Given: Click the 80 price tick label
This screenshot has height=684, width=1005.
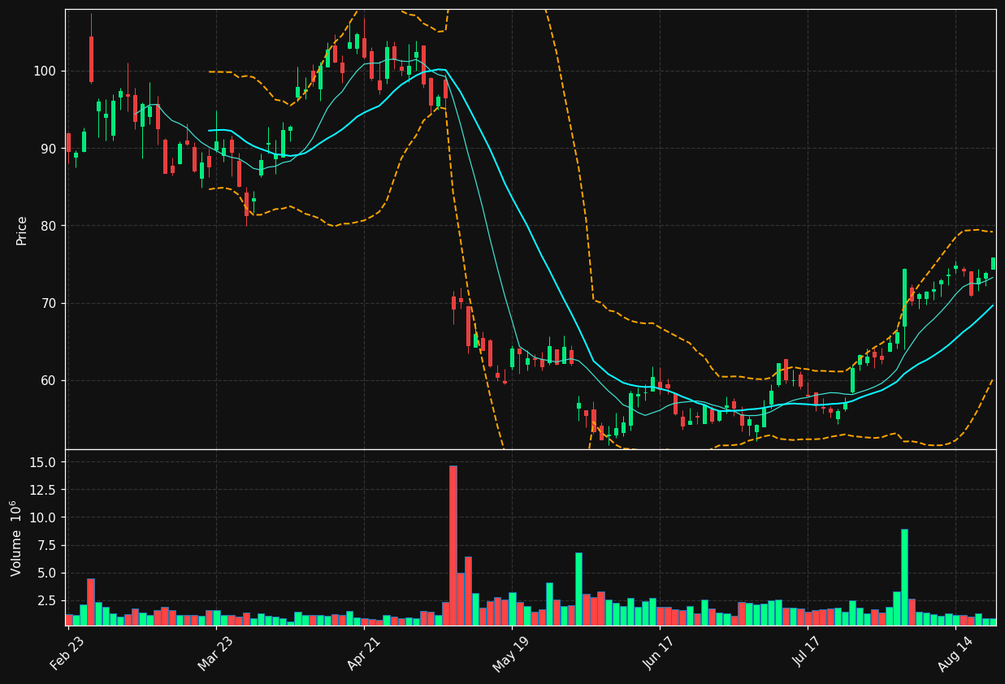Looking at the screenshot, I should (x=49, y=226).
